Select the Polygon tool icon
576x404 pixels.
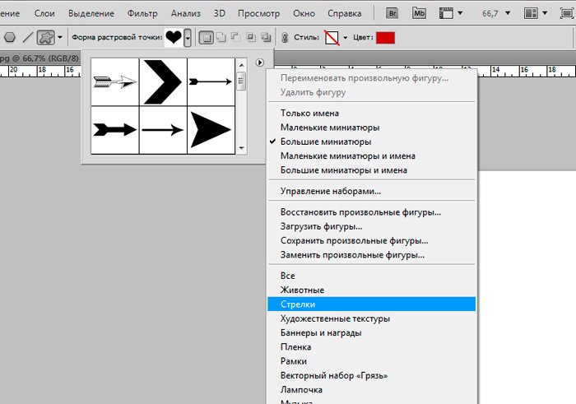[10, 38]
